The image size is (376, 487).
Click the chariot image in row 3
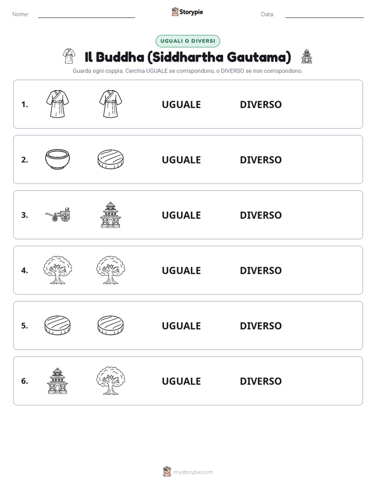tap(58, 215)
